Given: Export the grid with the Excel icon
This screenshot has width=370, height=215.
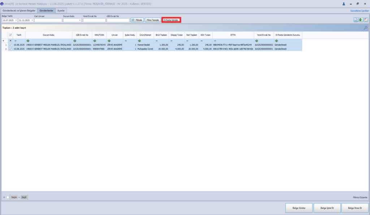Looking at the screenshot, I should pyautogui.click(x=361, y=20).
